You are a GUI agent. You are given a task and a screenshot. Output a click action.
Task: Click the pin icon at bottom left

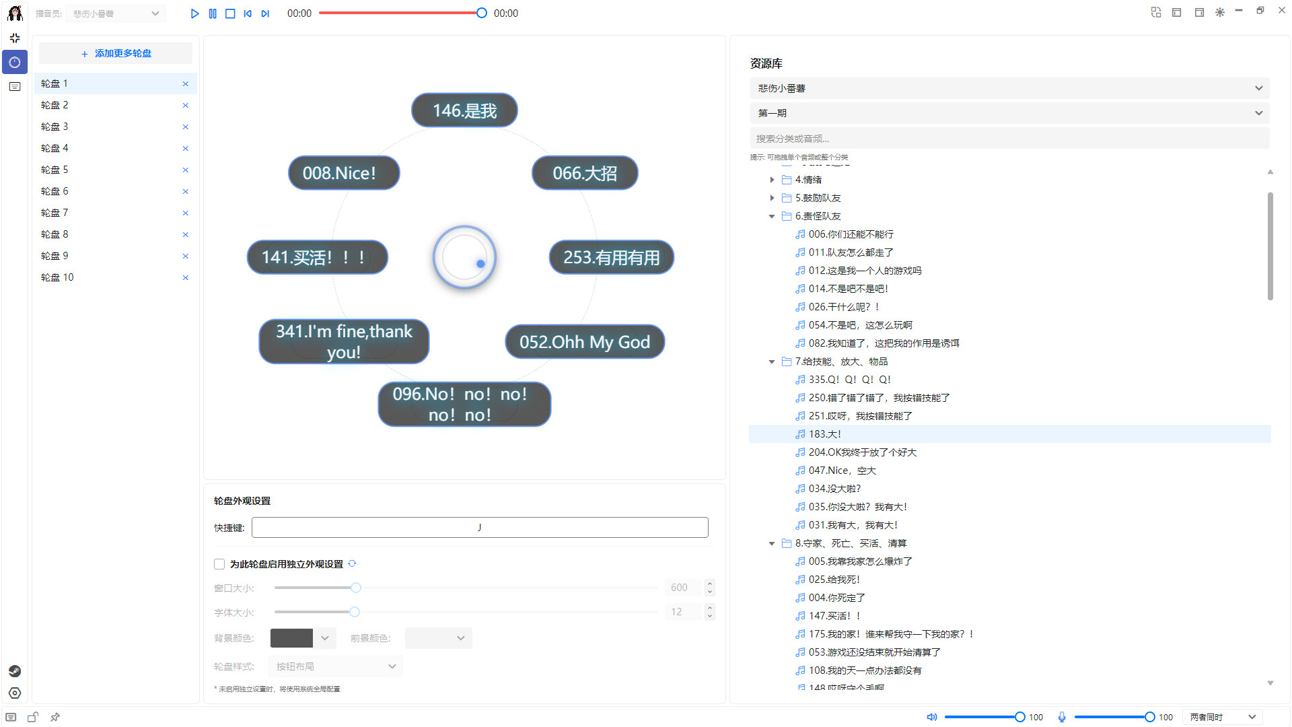pyautogui.click(x=55, y=717)
